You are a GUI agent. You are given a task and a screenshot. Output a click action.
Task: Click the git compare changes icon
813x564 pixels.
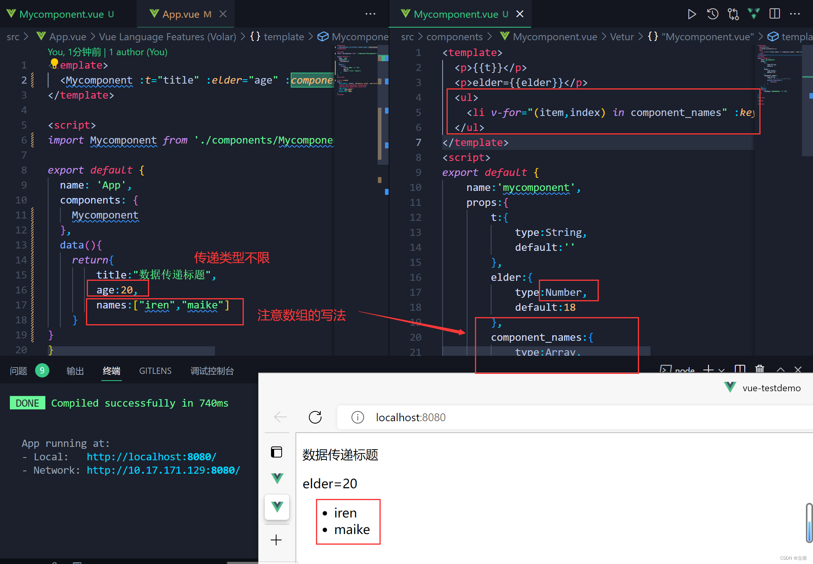point(733,14)
